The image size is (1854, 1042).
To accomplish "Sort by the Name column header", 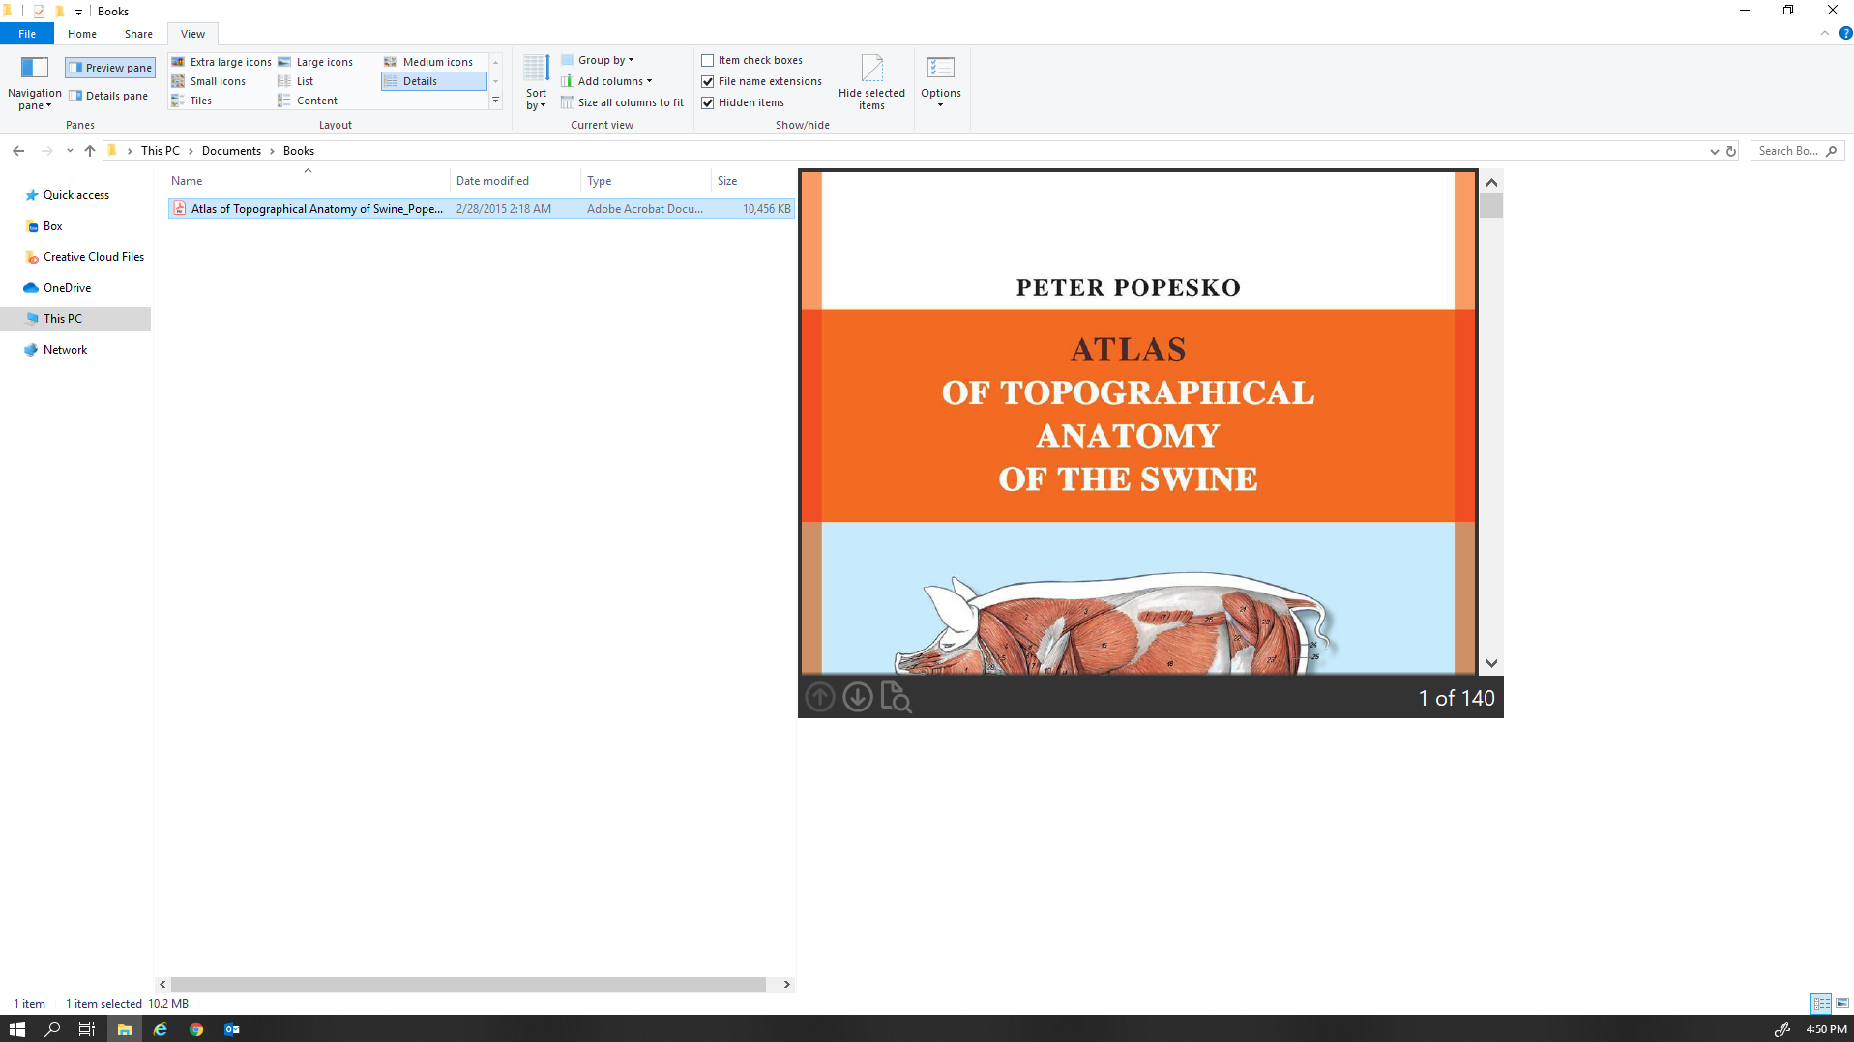I will [x=308, y=181].
